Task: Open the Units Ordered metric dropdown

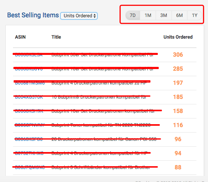Action: coord(79,16)
